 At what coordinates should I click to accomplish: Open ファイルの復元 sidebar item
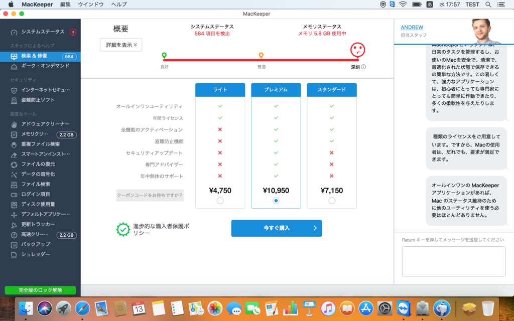point(40,165)
